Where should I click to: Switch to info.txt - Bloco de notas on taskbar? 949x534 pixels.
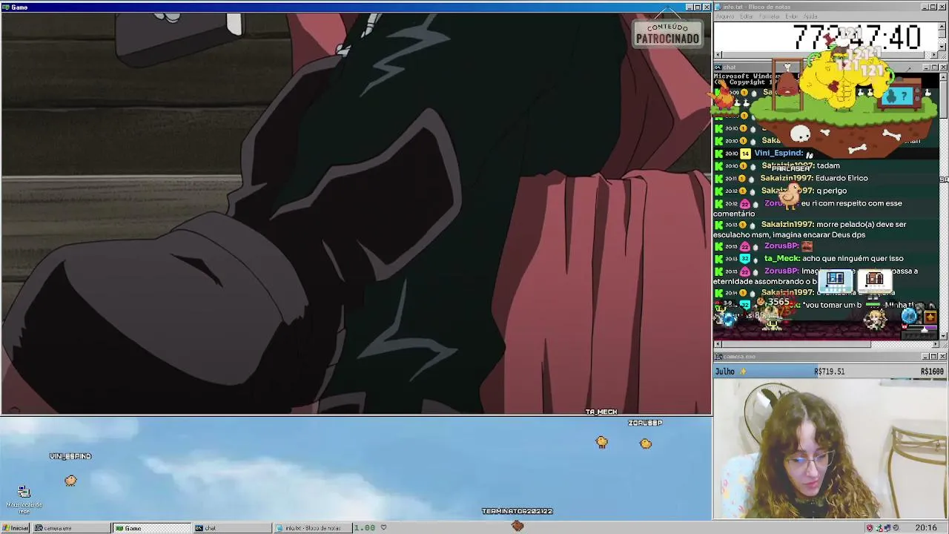313,528
